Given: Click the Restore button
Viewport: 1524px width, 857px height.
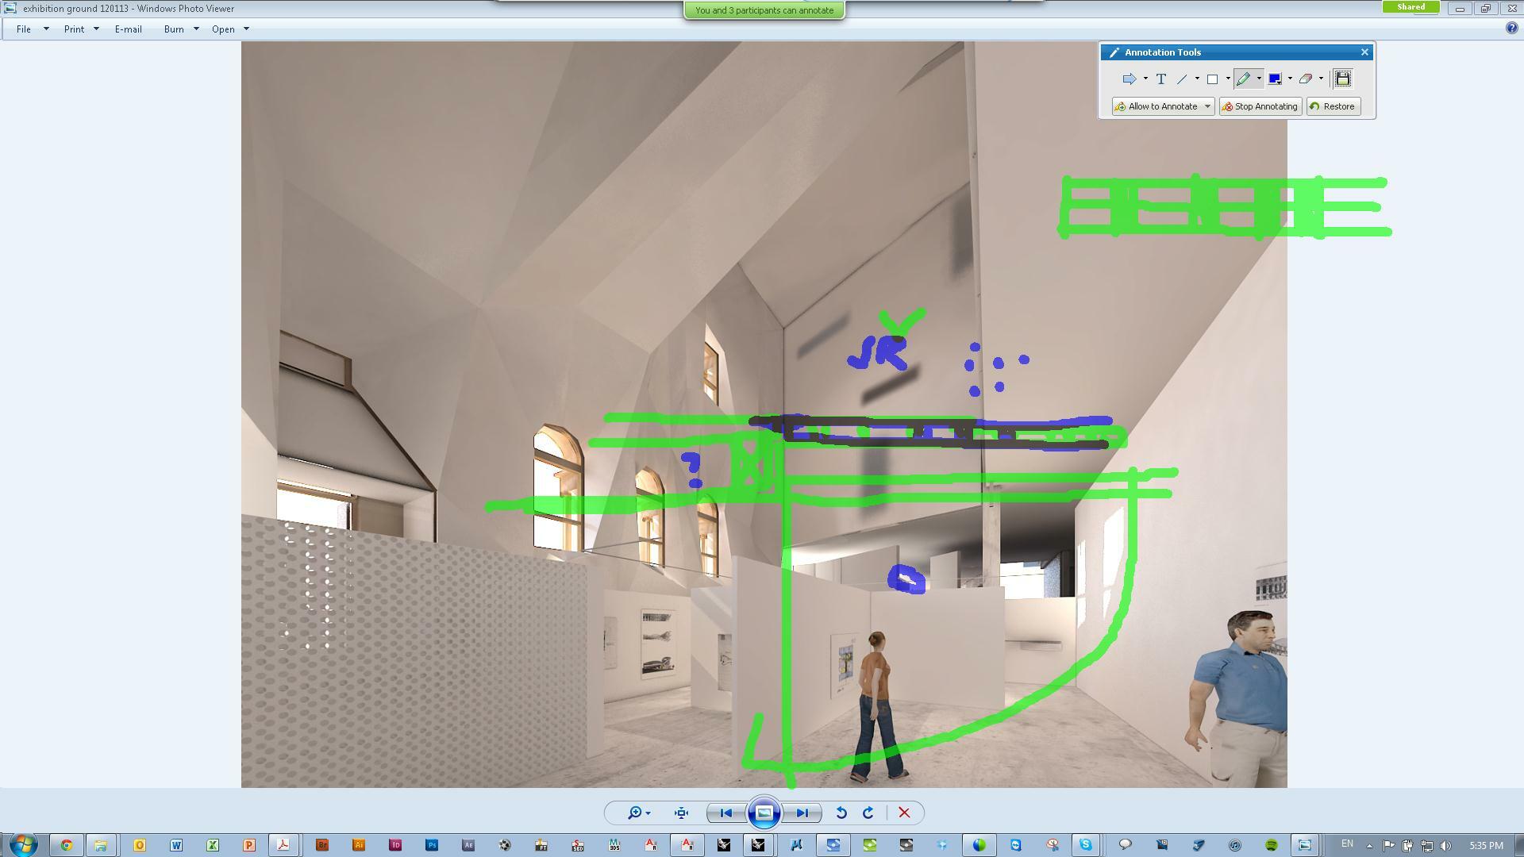Looking at the screenshot, I should pyautogui.click(x=1333, y=106).
